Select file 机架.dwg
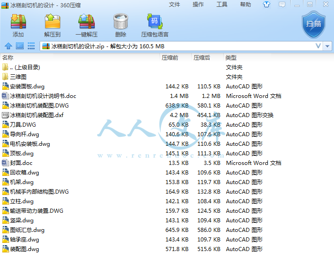 [x=21, y=182]
